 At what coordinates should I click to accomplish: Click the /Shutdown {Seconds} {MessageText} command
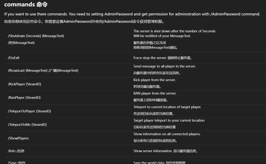(36, 36)
